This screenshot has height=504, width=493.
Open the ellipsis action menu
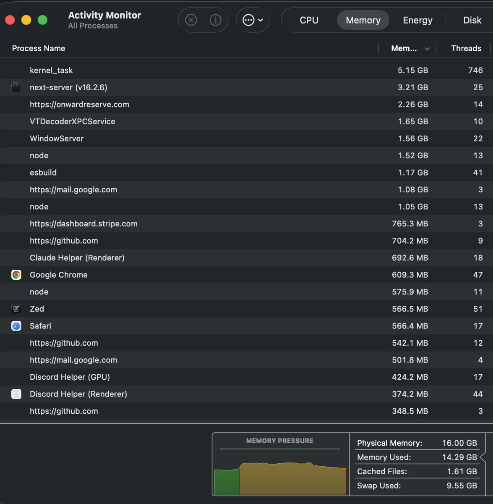253,20
